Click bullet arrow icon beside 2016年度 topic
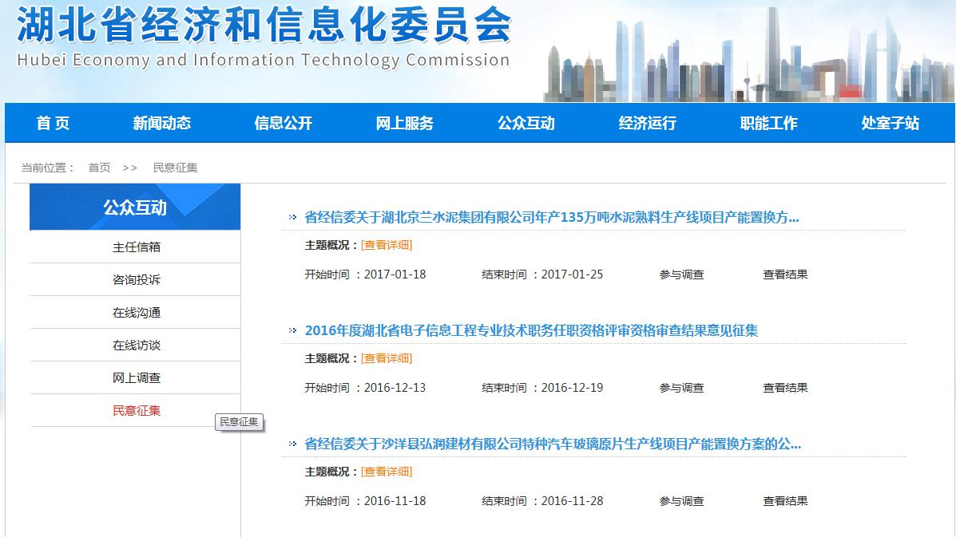Image resolution: width=956 pixels, height=537 pixels. tap(292, 330)
